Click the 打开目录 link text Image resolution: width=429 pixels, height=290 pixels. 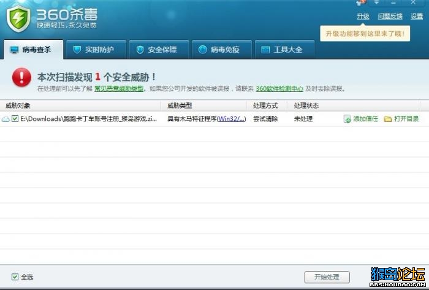pyautogui.click(x=406, y=119)
